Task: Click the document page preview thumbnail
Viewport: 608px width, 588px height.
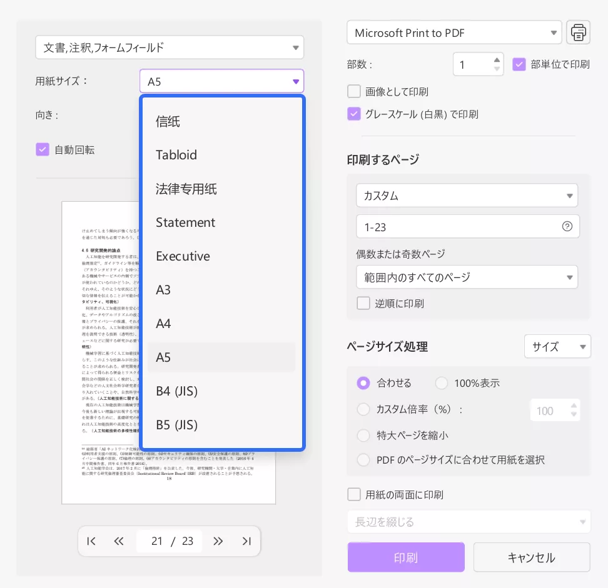Action: click(x=169, y=352)
